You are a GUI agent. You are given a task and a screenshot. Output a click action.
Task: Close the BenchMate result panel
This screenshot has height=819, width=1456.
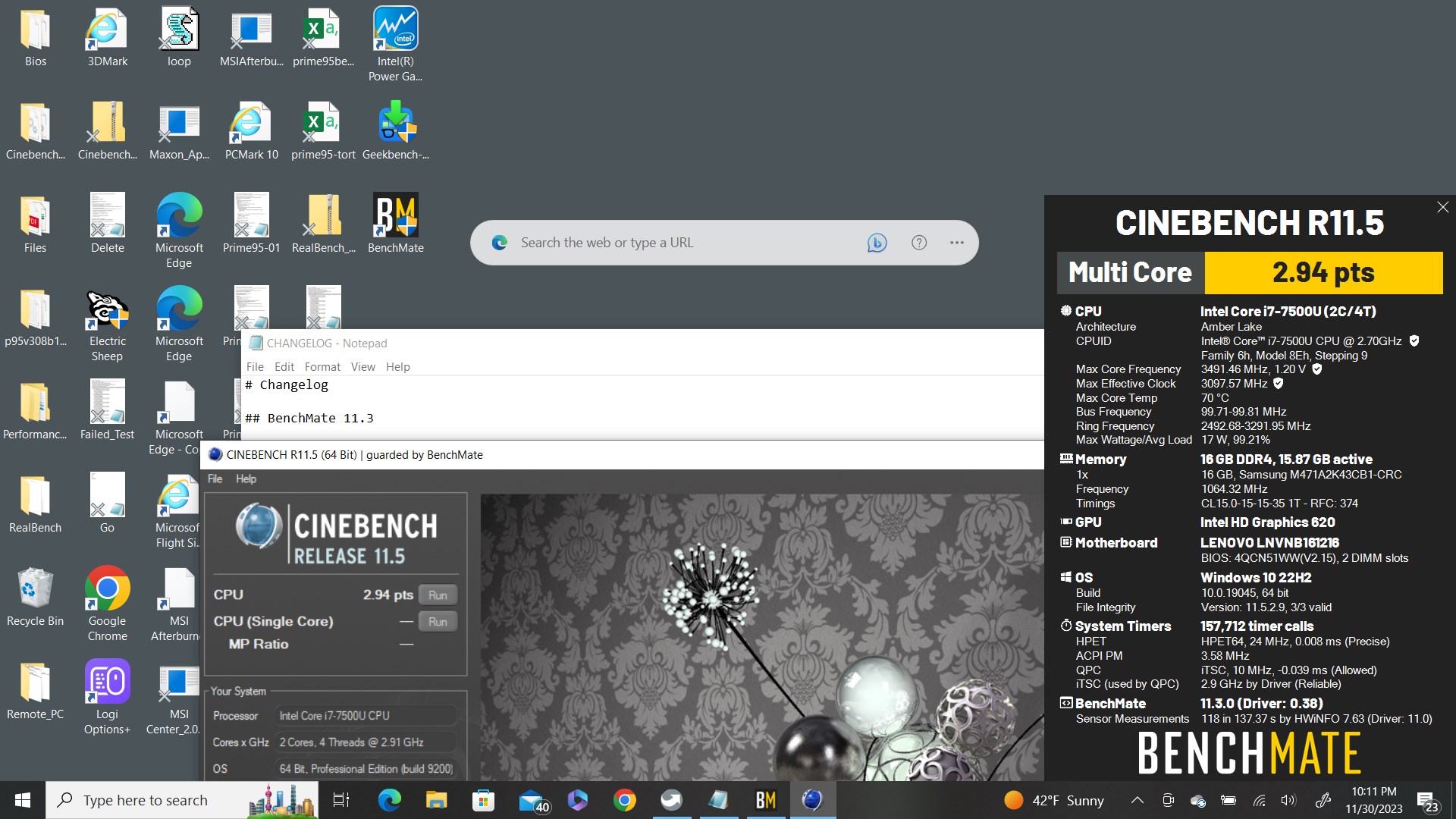(1442, 207)
